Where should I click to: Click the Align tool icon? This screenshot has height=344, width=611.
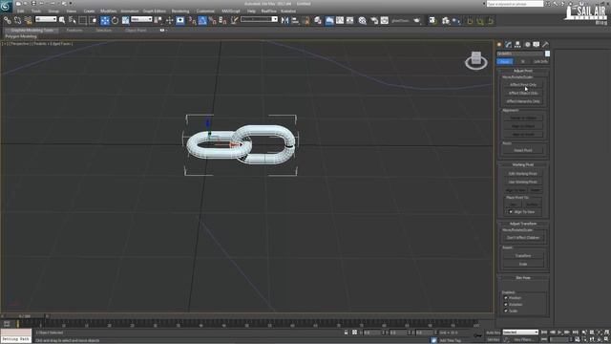[x=295, y=20]
